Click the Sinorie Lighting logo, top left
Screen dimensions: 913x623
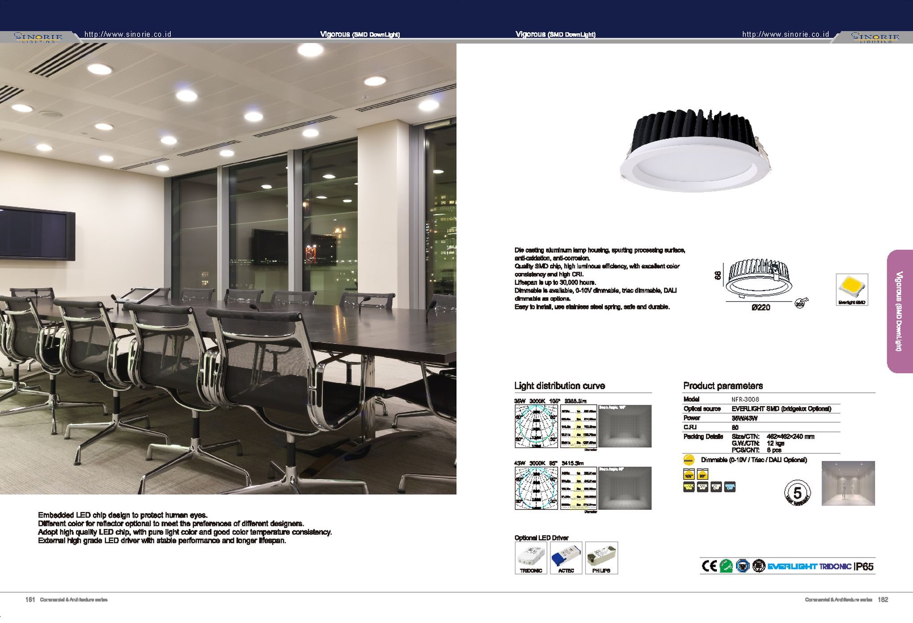click(x=38, y=37)
